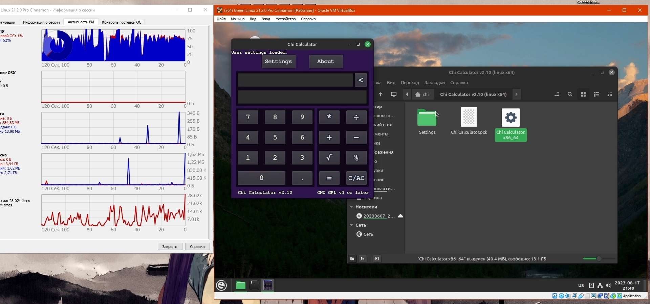Click the VirtualBox hard disk status indicator
The width and height of the screenshot is (650, 304).
pos(555,296)
